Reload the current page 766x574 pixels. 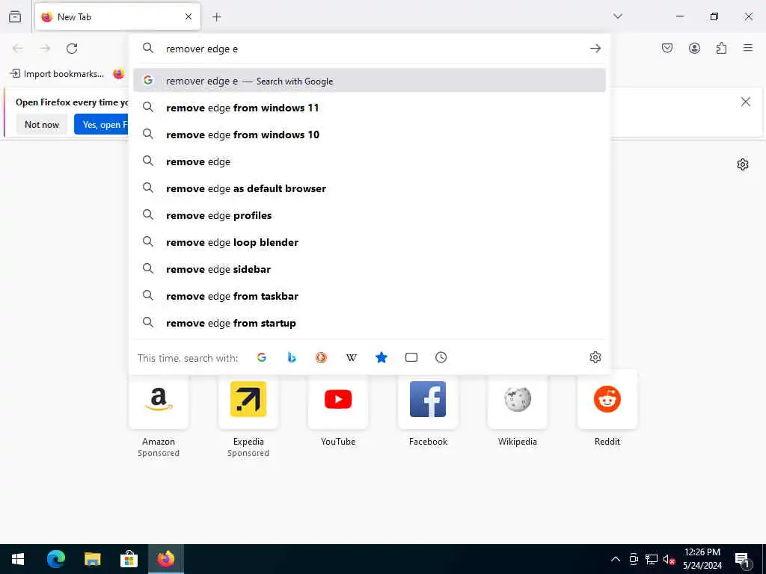click(72, 49)
